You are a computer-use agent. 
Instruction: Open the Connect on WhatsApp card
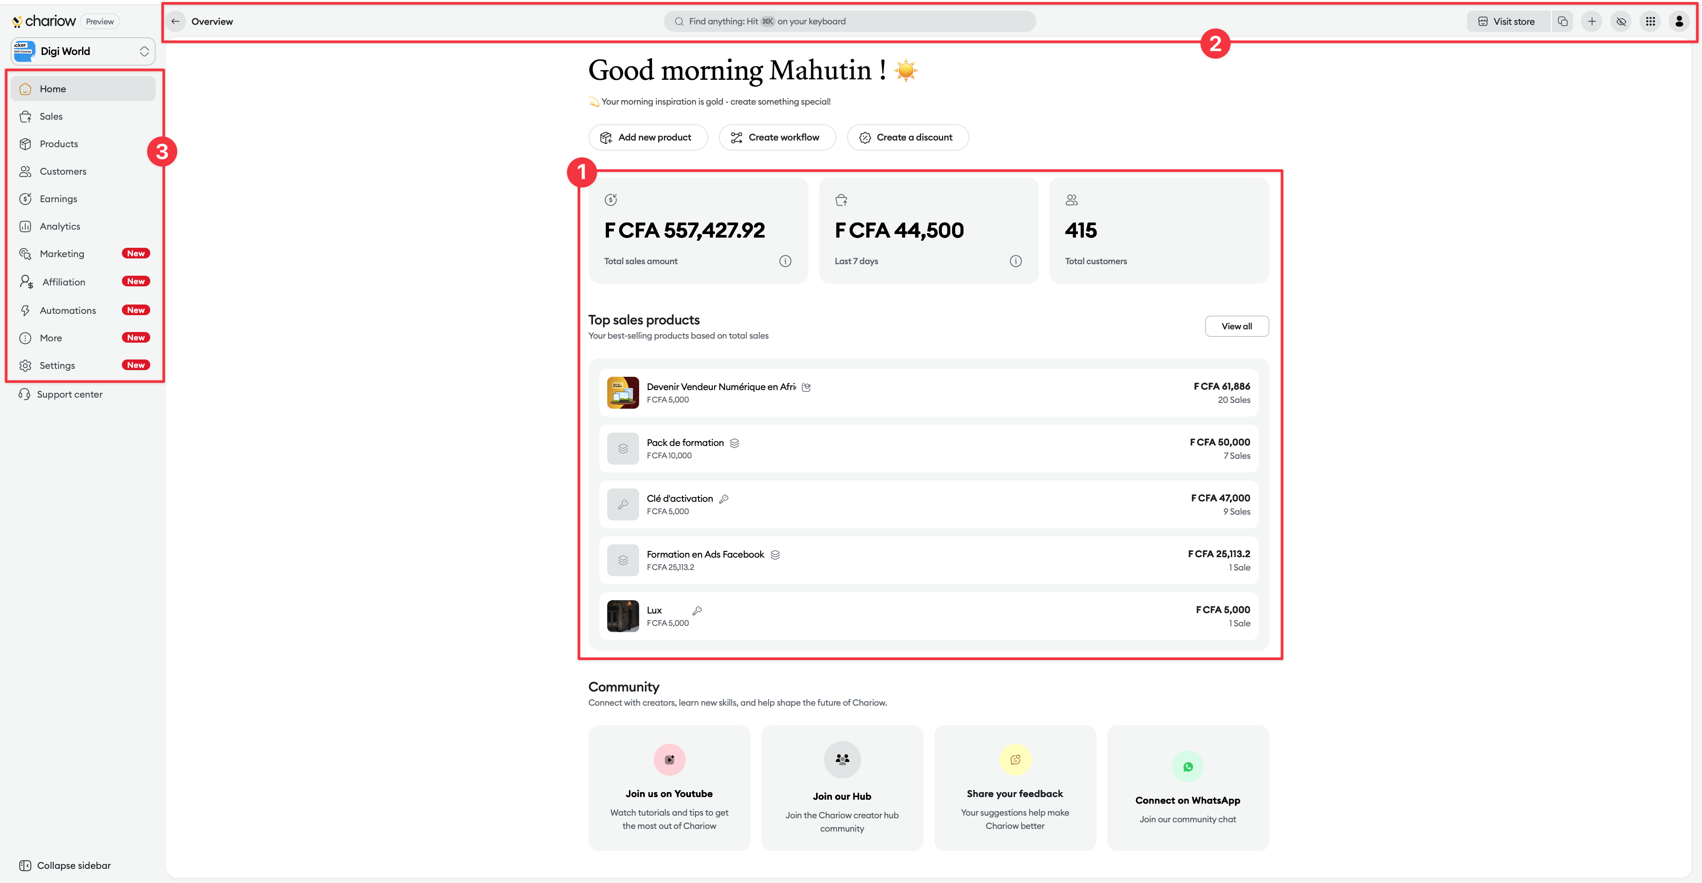tap(1187, 788)
